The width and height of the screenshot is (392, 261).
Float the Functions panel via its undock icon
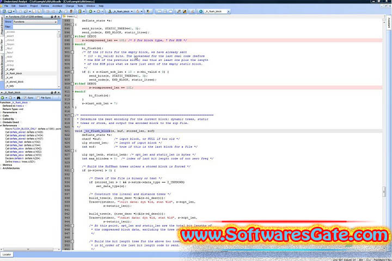tap(55, 17)
